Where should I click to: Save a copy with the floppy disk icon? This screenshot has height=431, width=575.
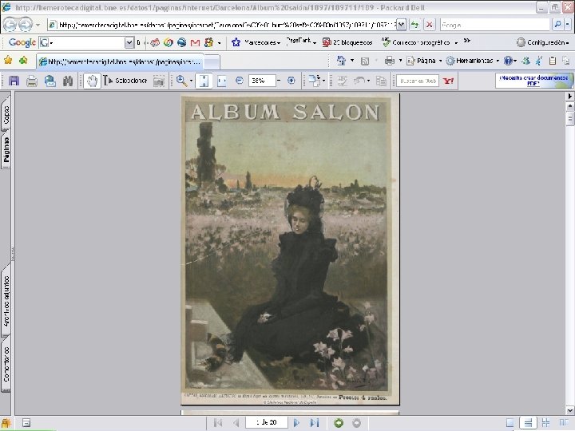(x=14, y=81)
